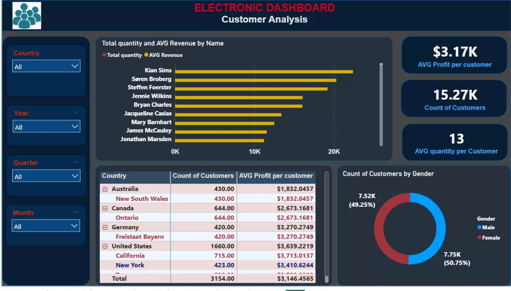Viewport: 511px width, 291px height.
Task: Click the 20K axis label
Action: click(334, 151)
